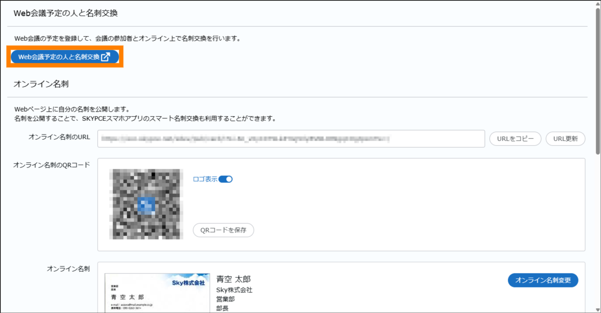Select the 青空太郎 business card thumbnail
Screen dimensions: 601x313
pyautogui.click(x=157, y=294)
